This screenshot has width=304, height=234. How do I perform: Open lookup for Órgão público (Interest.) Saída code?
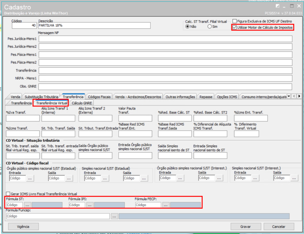coord(219,178)
